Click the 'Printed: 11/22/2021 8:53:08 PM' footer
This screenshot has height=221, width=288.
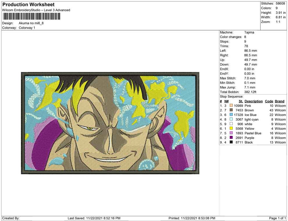192,218
